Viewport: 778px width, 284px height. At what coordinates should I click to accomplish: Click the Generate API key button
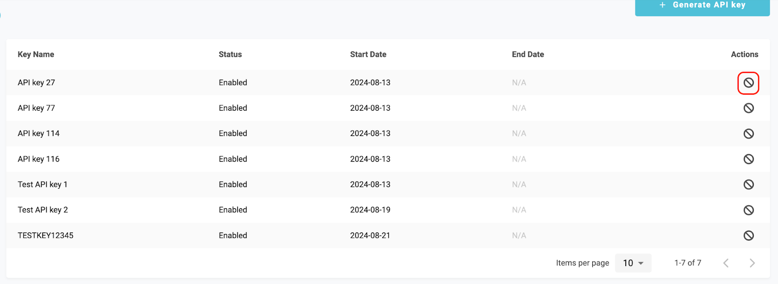(702, 5)
